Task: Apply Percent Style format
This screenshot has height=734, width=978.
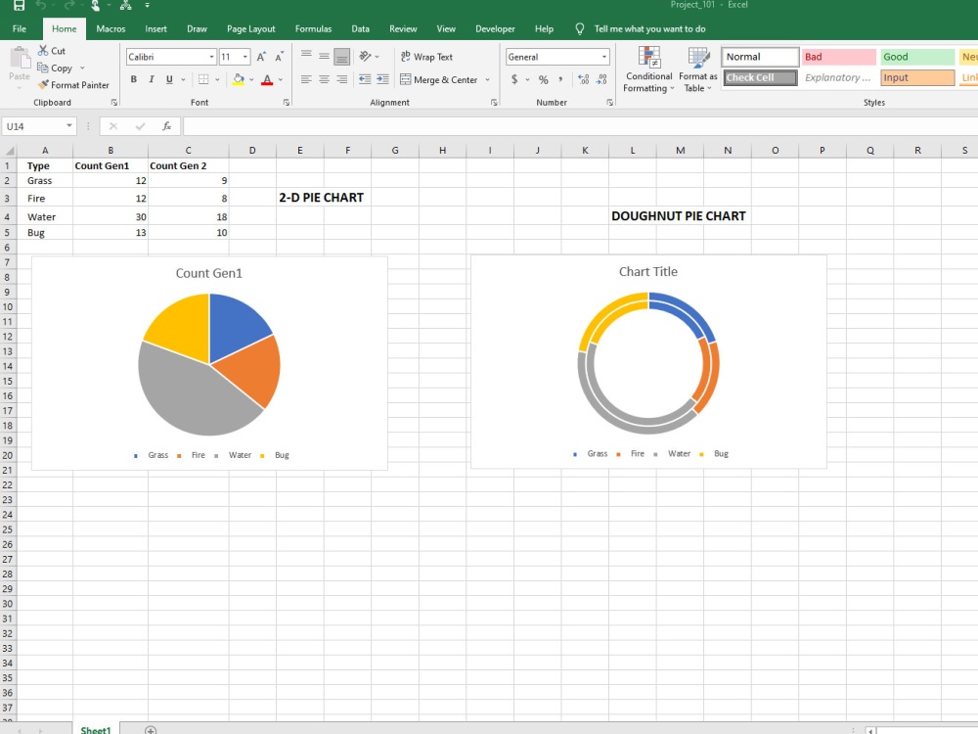Action: coord(543,79)
